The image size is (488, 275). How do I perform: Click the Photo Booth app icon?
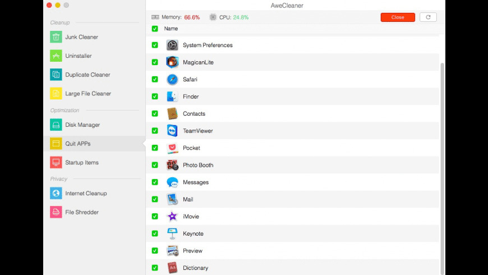[x=172, y=166]
